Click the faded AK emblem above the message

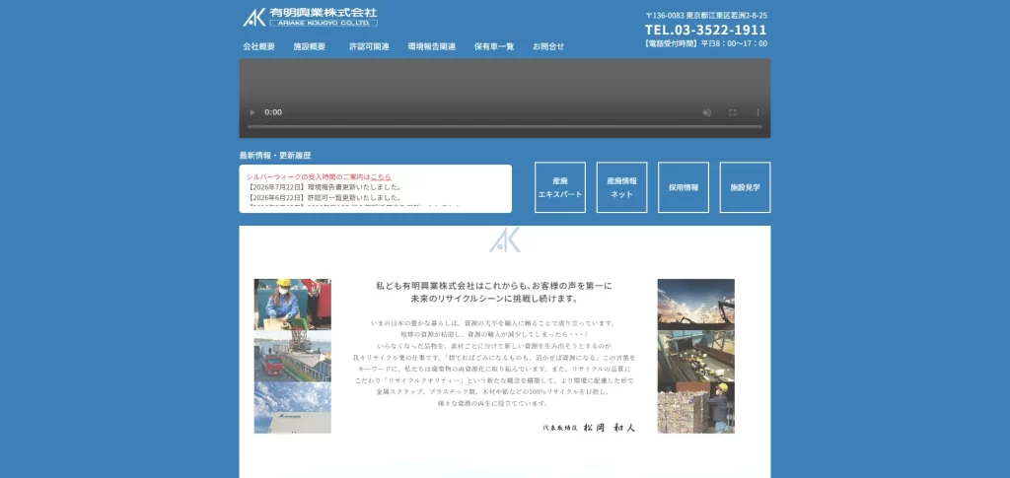504,239
